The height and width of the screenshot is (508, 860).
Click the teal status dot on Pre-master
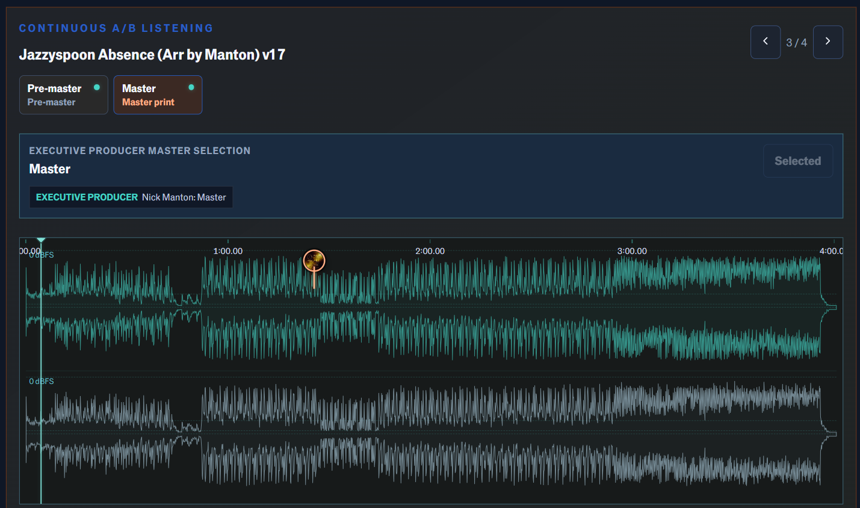point(97,87)
